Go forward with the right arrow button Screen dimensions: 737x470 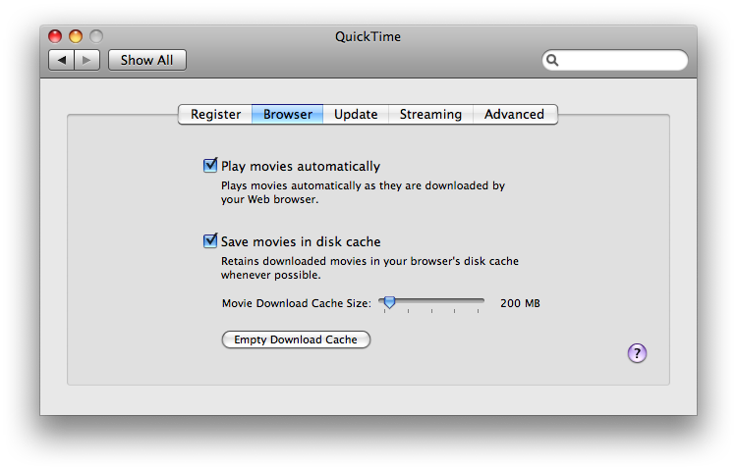pos(86,60)
